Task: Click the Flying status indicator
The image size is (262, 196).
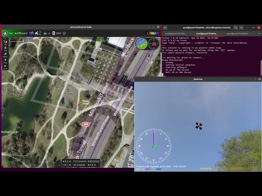Action: click(x=11, y=33)
